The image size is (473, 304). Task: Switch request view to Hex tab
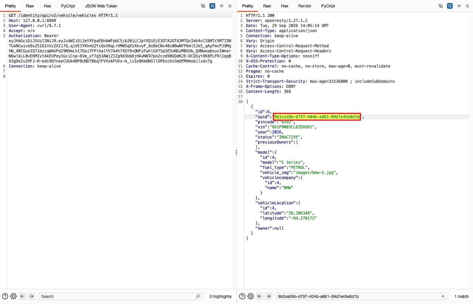point(48,6)
